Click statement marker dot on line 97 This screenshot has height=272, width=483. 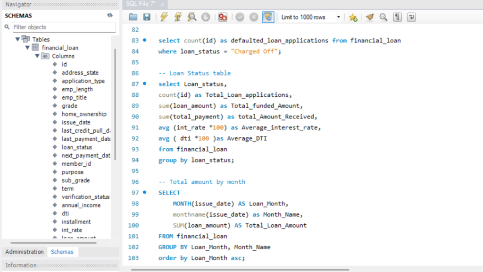pyautogui.click(x=144, y=192)
